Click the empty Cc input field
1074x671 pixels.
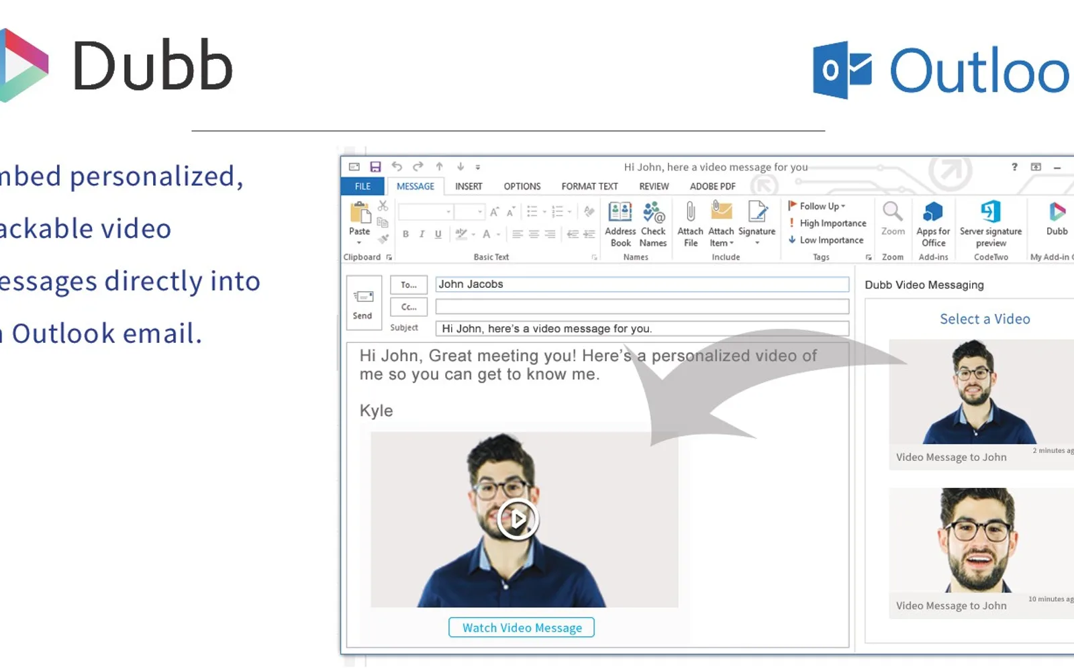642,307
